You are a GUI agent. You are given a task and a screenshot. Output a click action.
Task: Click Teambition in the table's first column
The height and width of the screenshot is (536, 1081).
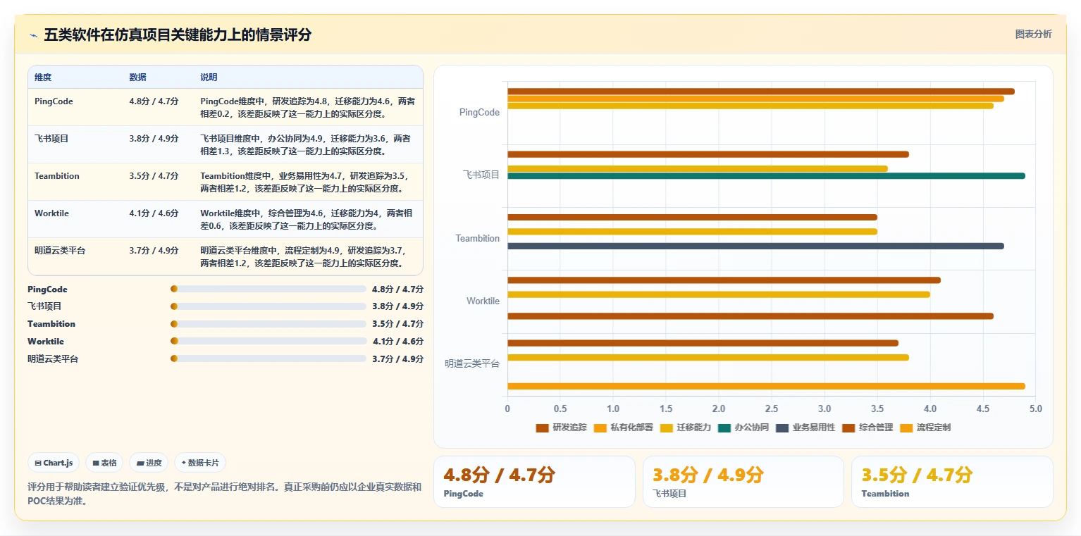pos(57,176)
